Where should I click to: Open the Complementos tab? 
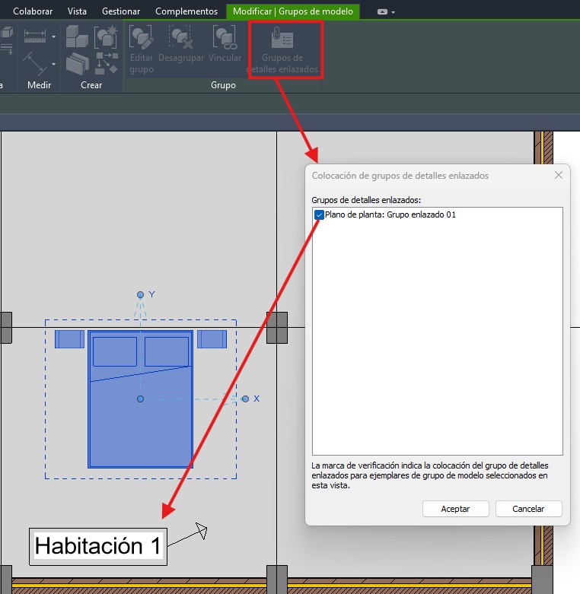186,11
